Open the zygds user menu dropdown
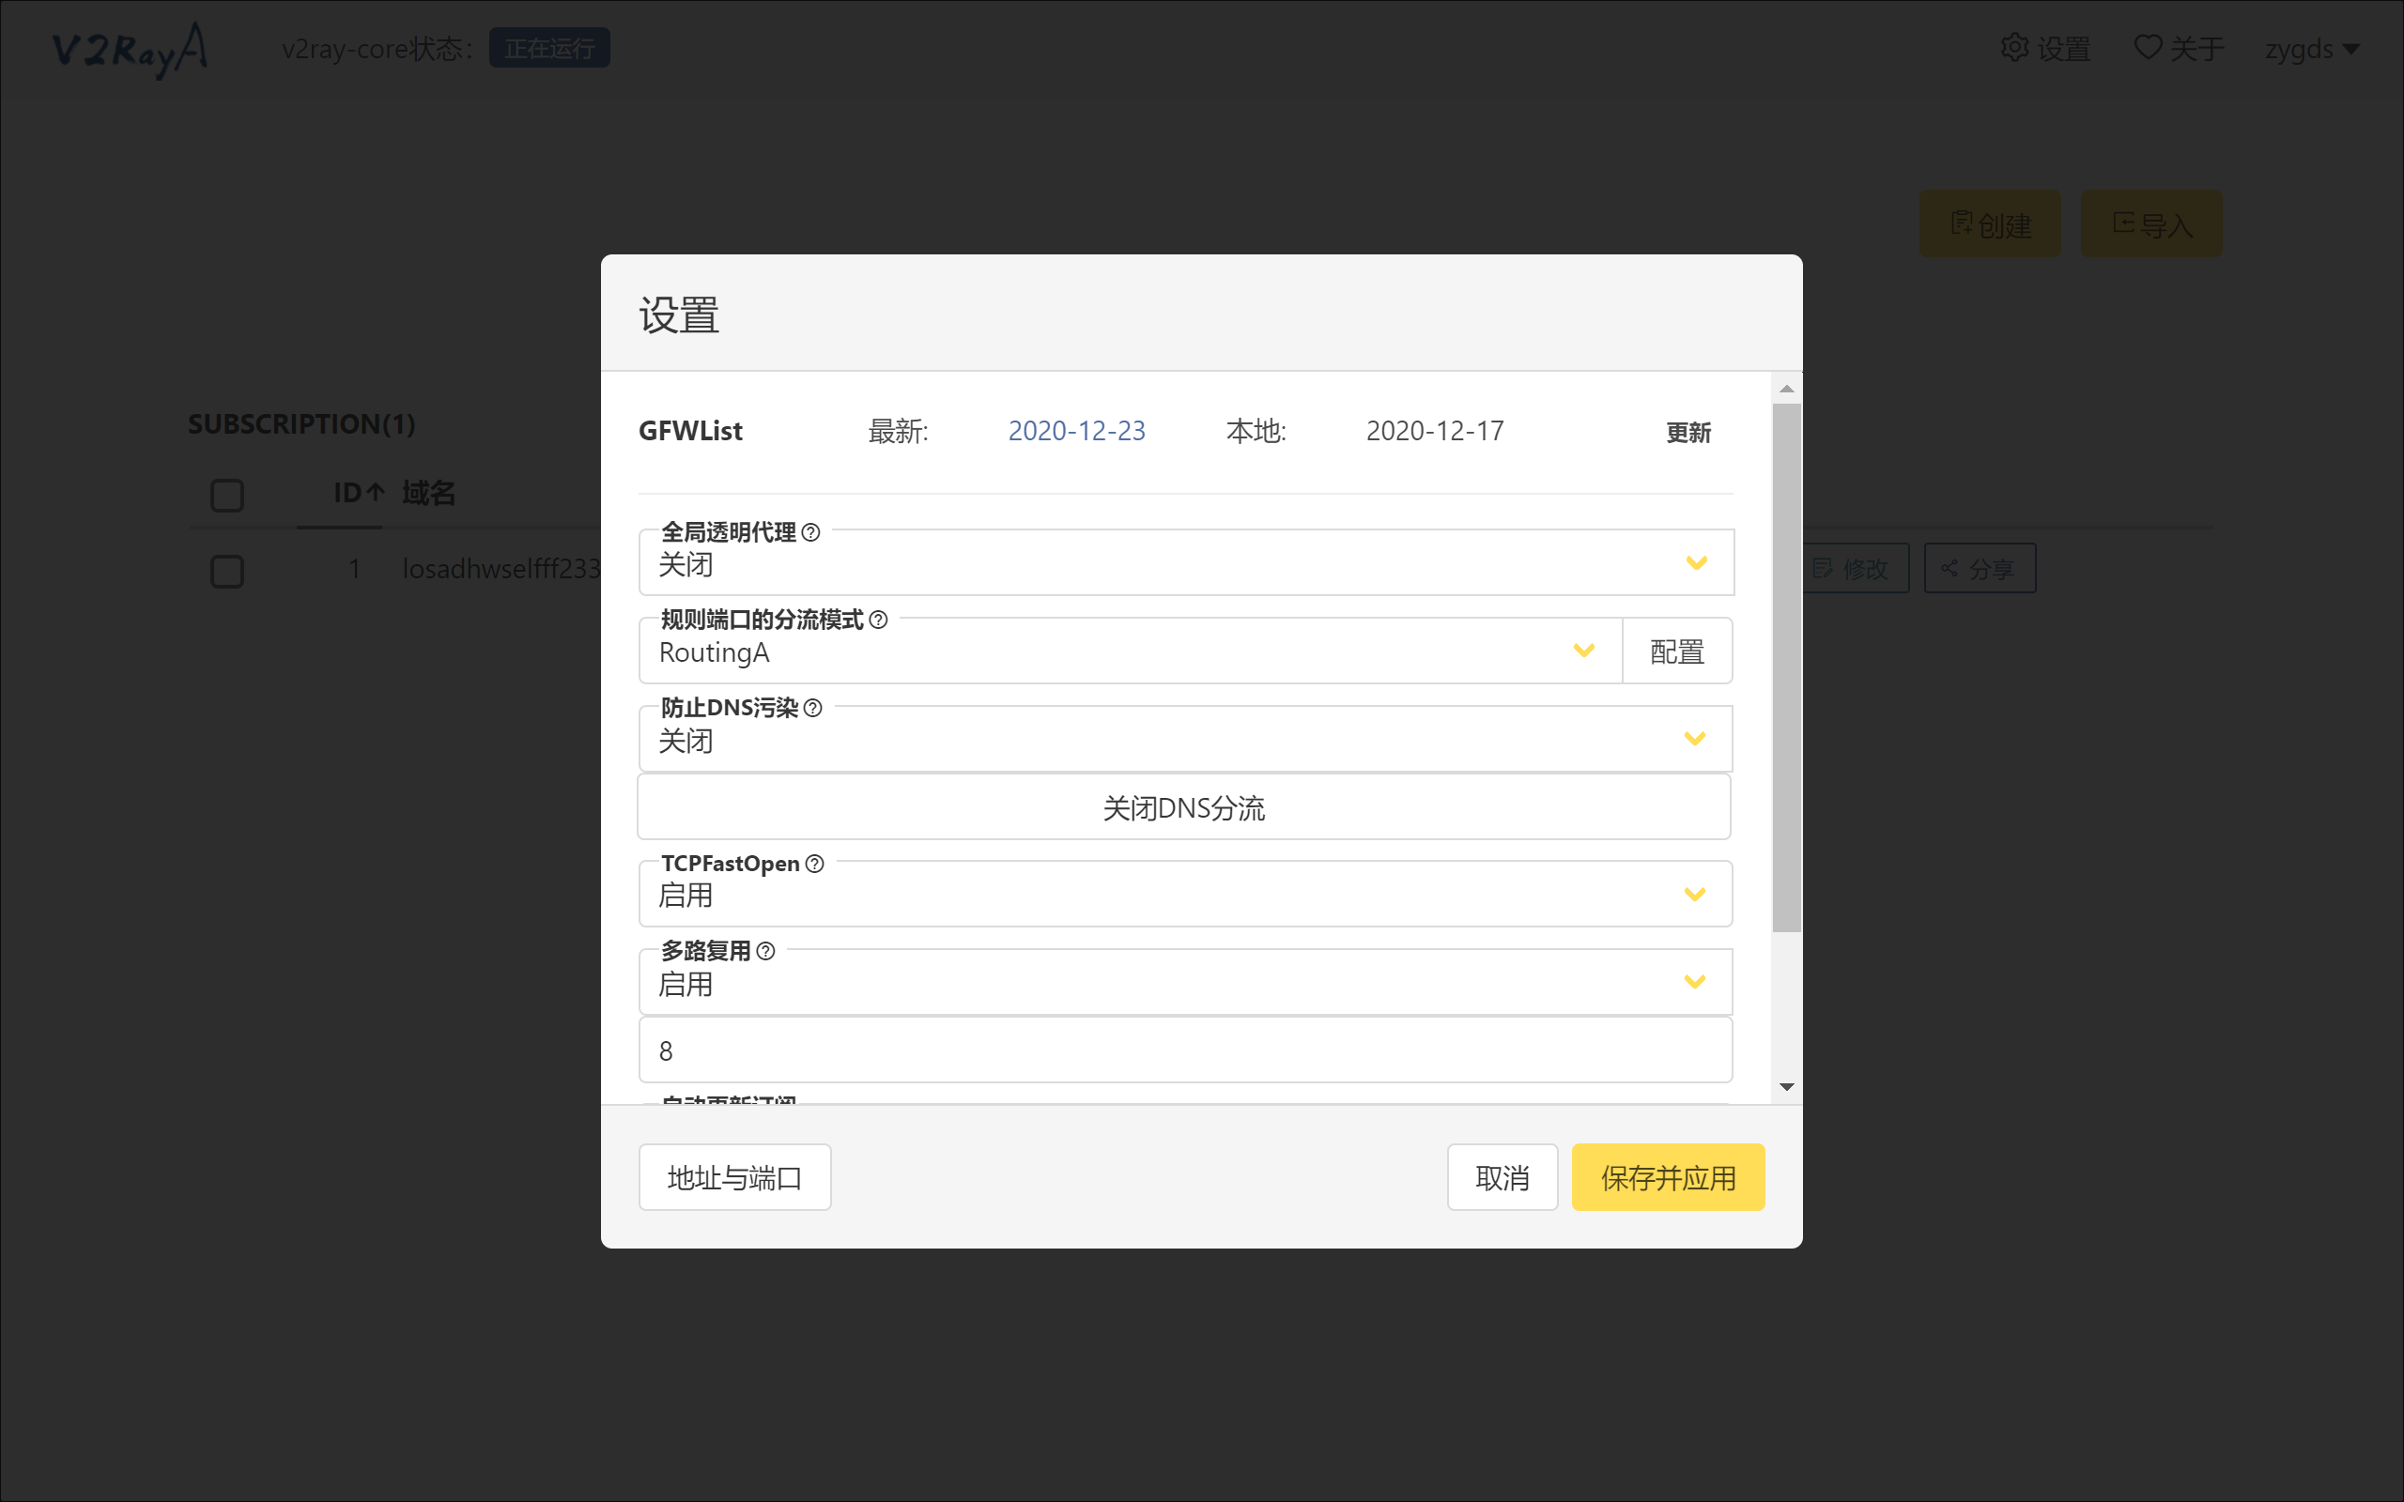The image size is (2404, 1502). pyautogui.click(x=2312, y=49)
